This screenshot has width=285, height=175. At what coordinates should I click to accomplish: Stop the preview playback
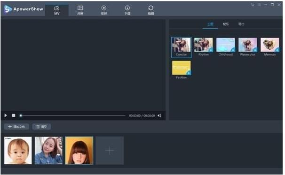point(14,115)
